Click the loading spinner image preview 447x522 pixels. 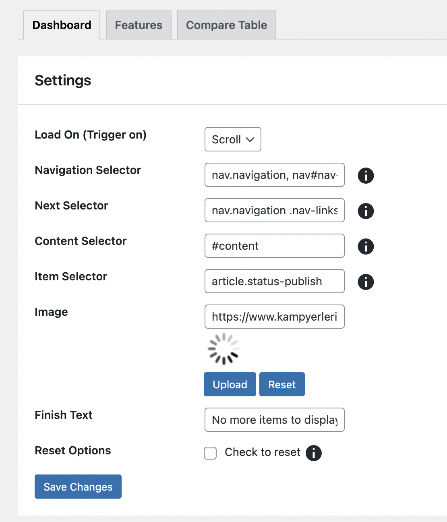pyautogui.click(x=223, y=348)
